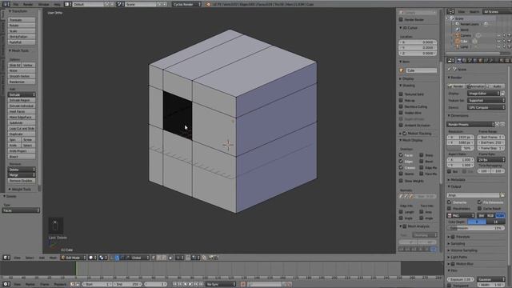Open Render properties tab icon
The height and width of the screenshot is (288, 512).
tap(458, 61)
